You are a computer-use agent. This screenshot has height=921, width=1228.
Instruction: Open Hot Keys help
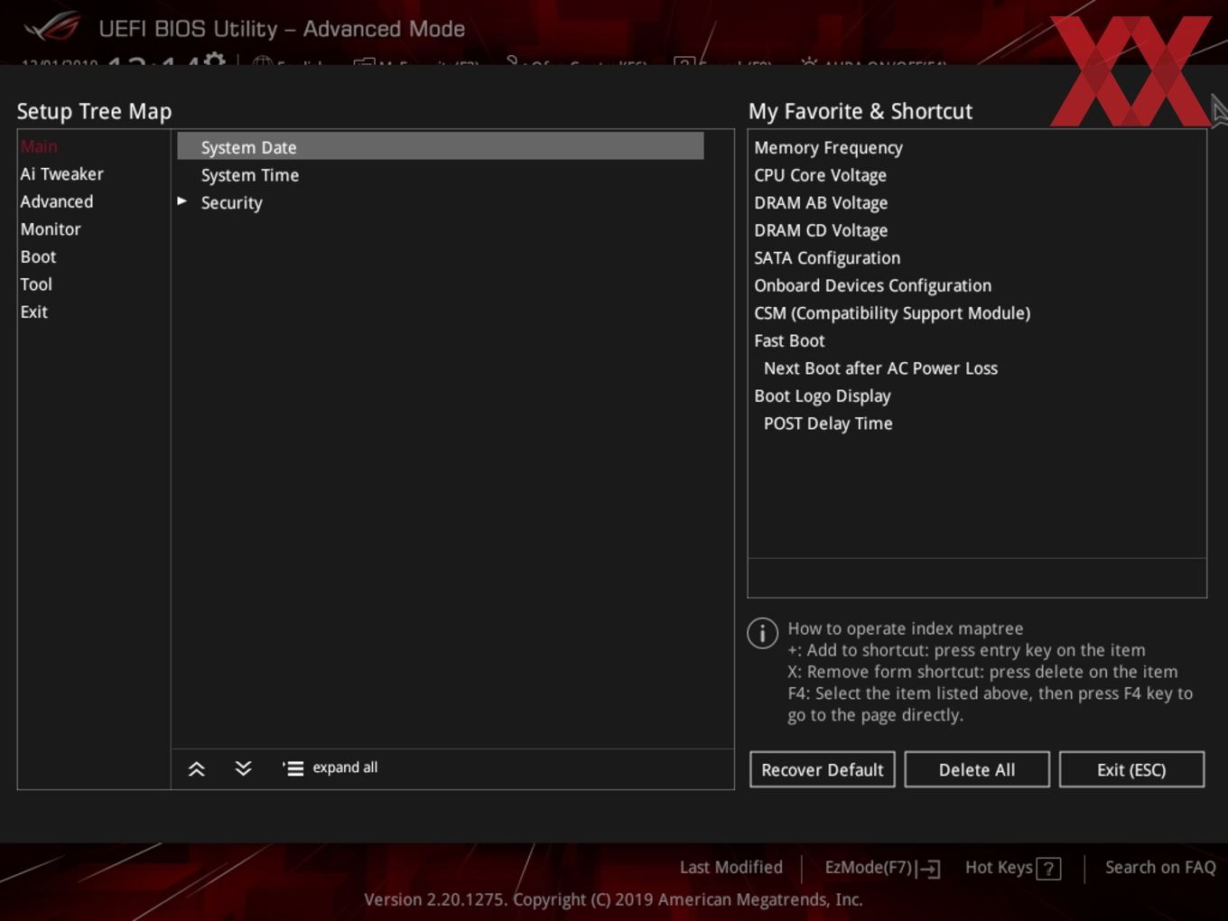(x=999, y=868)
